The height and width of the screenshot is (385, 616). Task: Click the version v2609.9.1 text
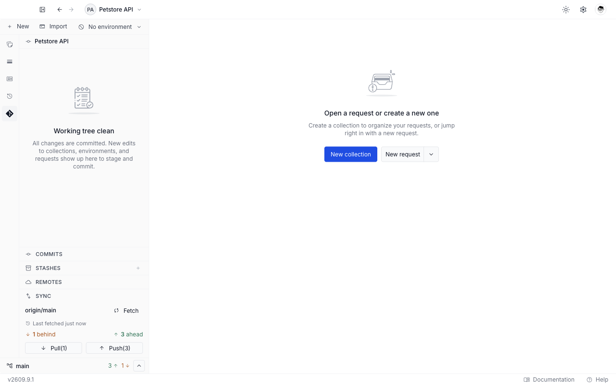[x=21, y=380]
